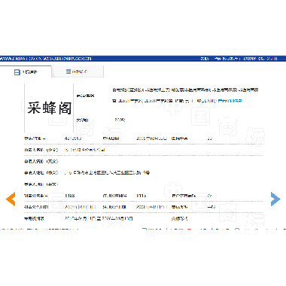This screenshot has width=286, height=286.
Task: Click the applicant Chinese address value
Action: [x=107, y=173]
